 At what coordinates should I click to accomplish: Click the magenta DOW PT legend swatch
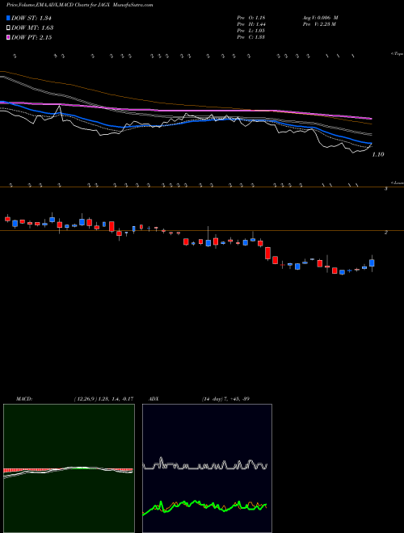9,37
